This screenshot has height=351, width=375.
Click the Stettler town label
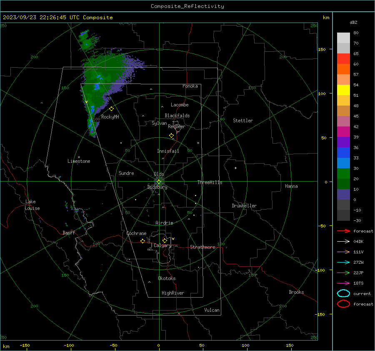pyautogui.click(x=243, y=121)
